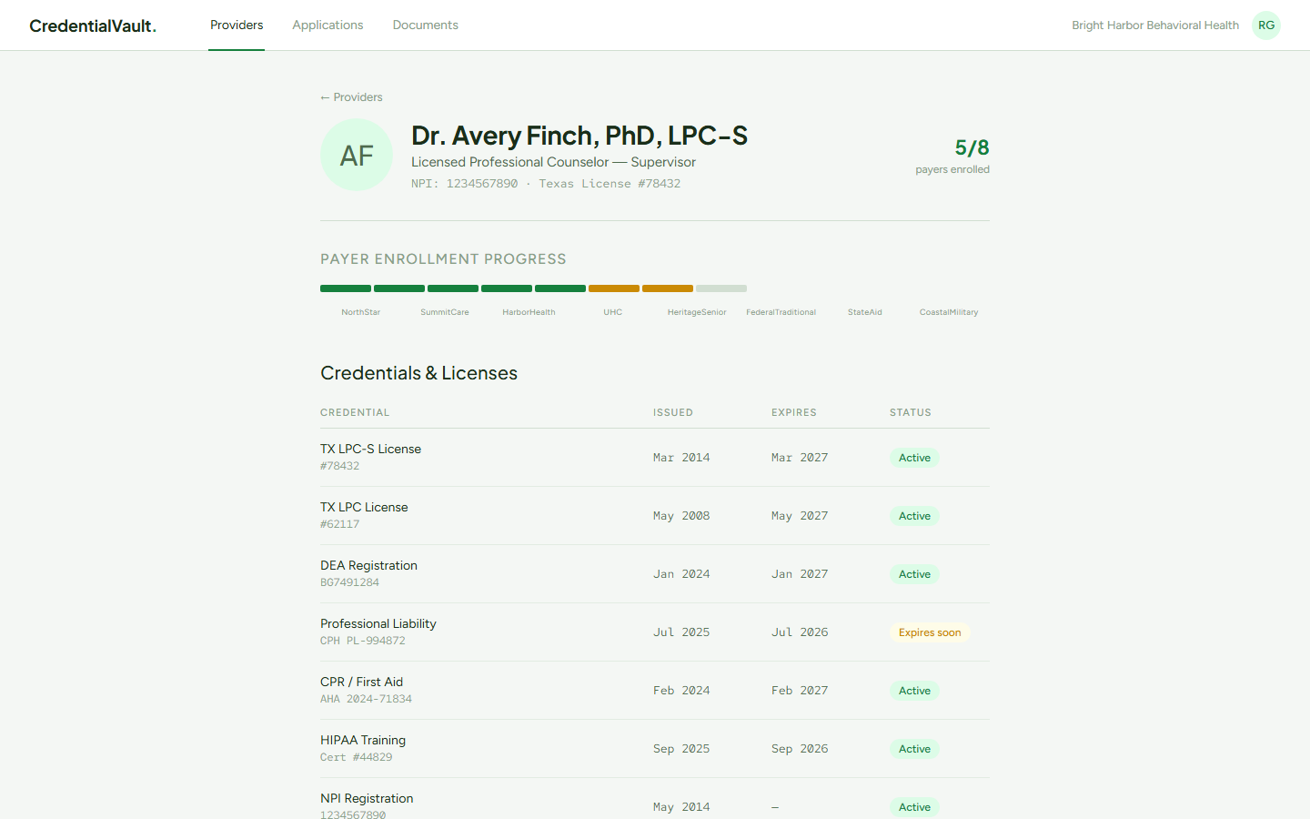
Task: Click certificate Cert #44829
Action: [x=357, y=757]
